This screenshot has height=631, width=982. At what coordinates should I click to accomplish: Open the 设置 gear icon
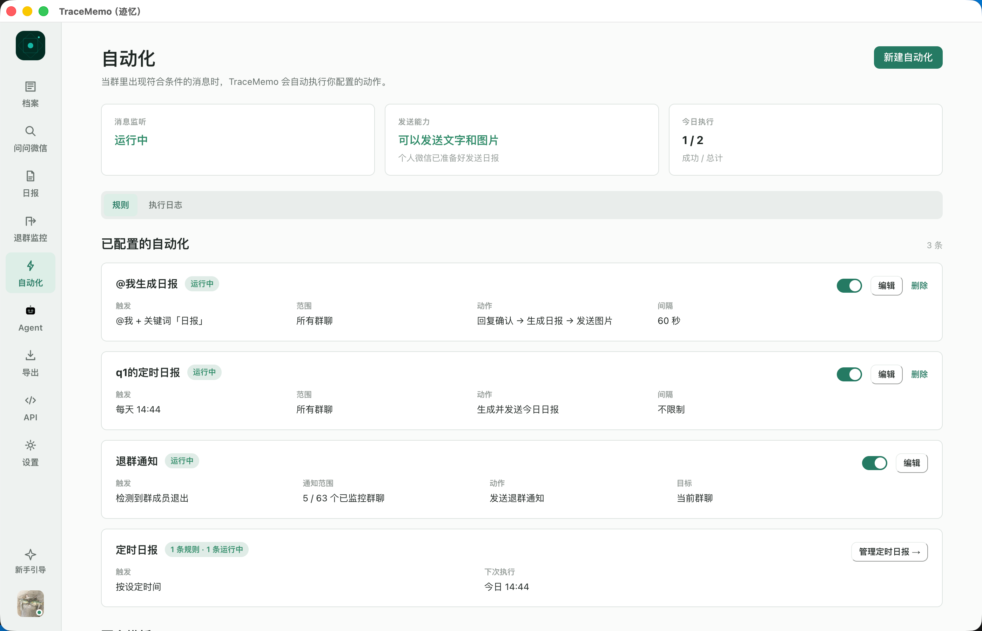[30, 445]
